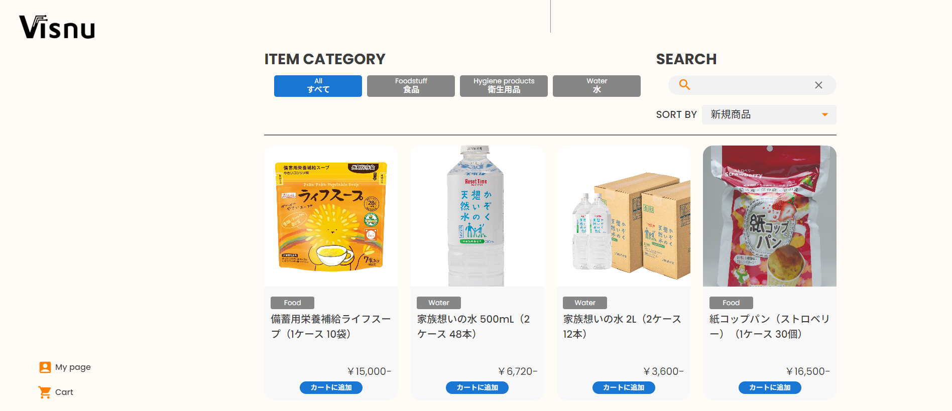Open the ライフスープ product image

point(331,216)
